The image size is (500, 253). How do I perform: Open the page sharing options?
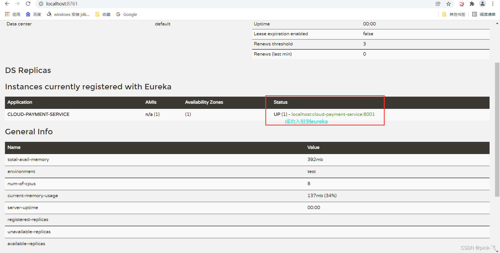tap(438, 4)
